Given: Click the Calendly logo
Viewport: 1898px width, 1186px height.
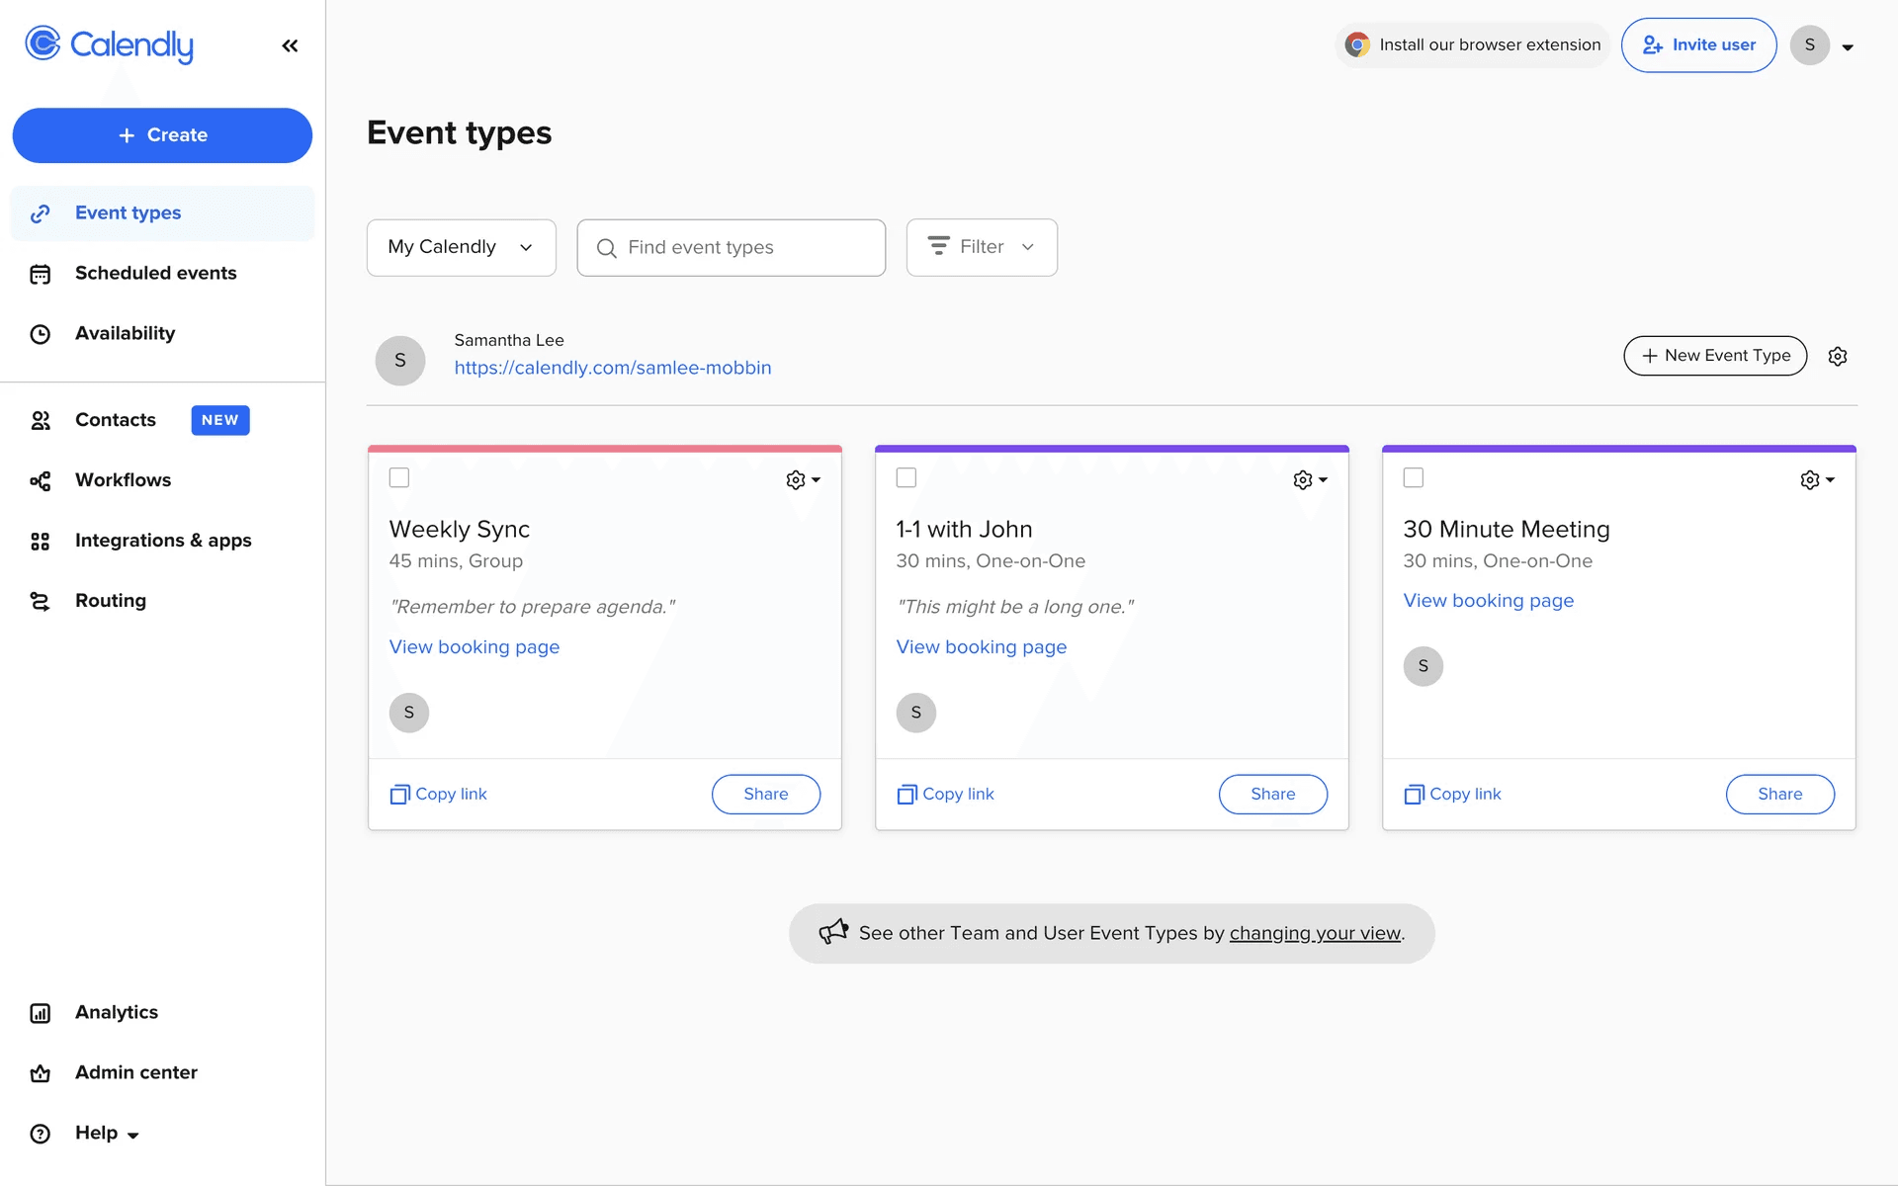Looking at the screenshot, I should [x=109, y=44].
